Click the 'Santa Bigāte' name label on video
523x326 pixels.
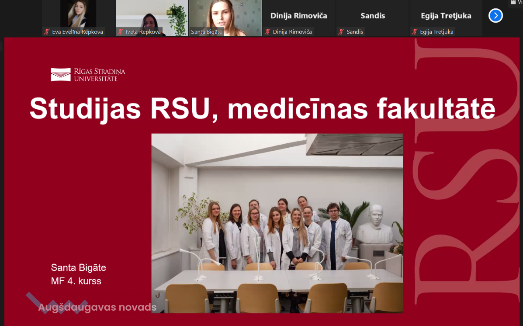(207, 32)
